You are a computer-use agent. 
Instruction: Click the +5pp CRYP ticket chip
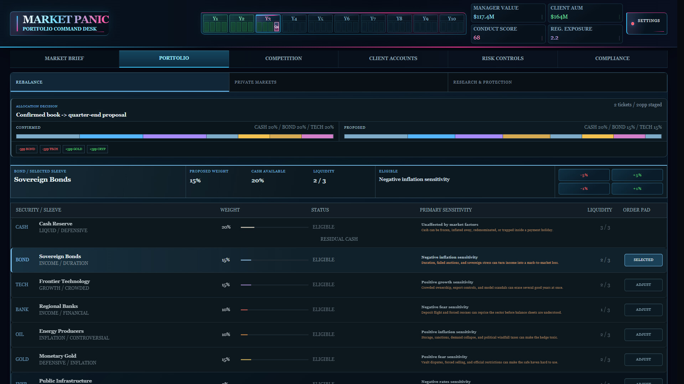pyautogui.click(x=98, y=149)
